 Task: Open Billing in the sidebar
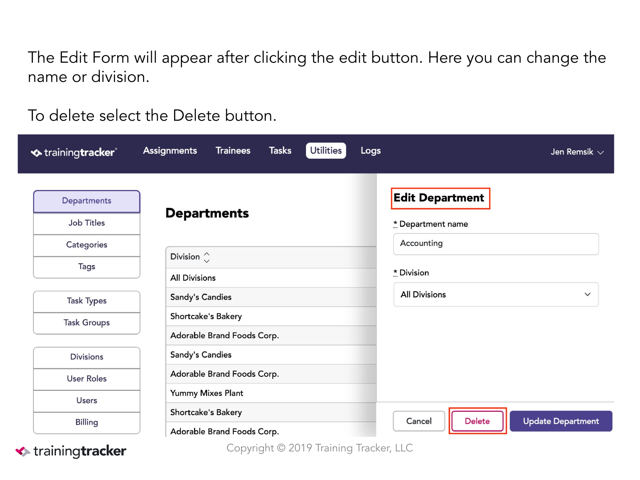tap(87, 422)
